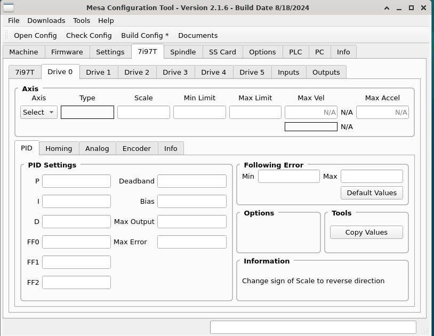The image size is (434, 336).
Task: Click Open Config in the toolbar
Action: tap(35, 35)
